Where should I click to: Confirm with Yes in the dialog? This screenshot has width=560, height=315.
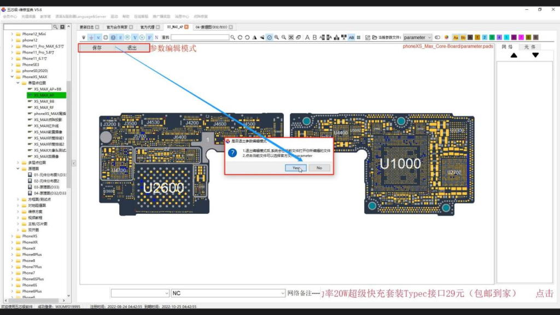(296, 168)
